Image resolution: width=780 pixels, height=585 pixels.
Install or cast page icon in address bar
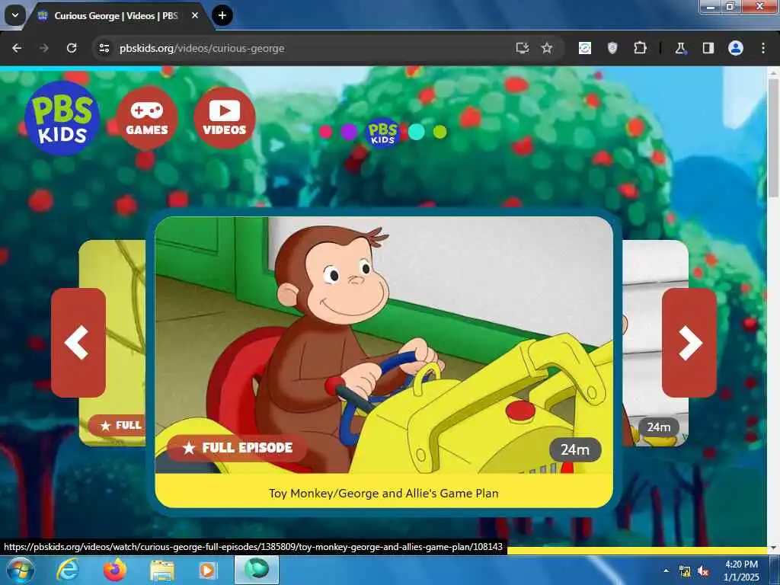click(x=522, y=48)
